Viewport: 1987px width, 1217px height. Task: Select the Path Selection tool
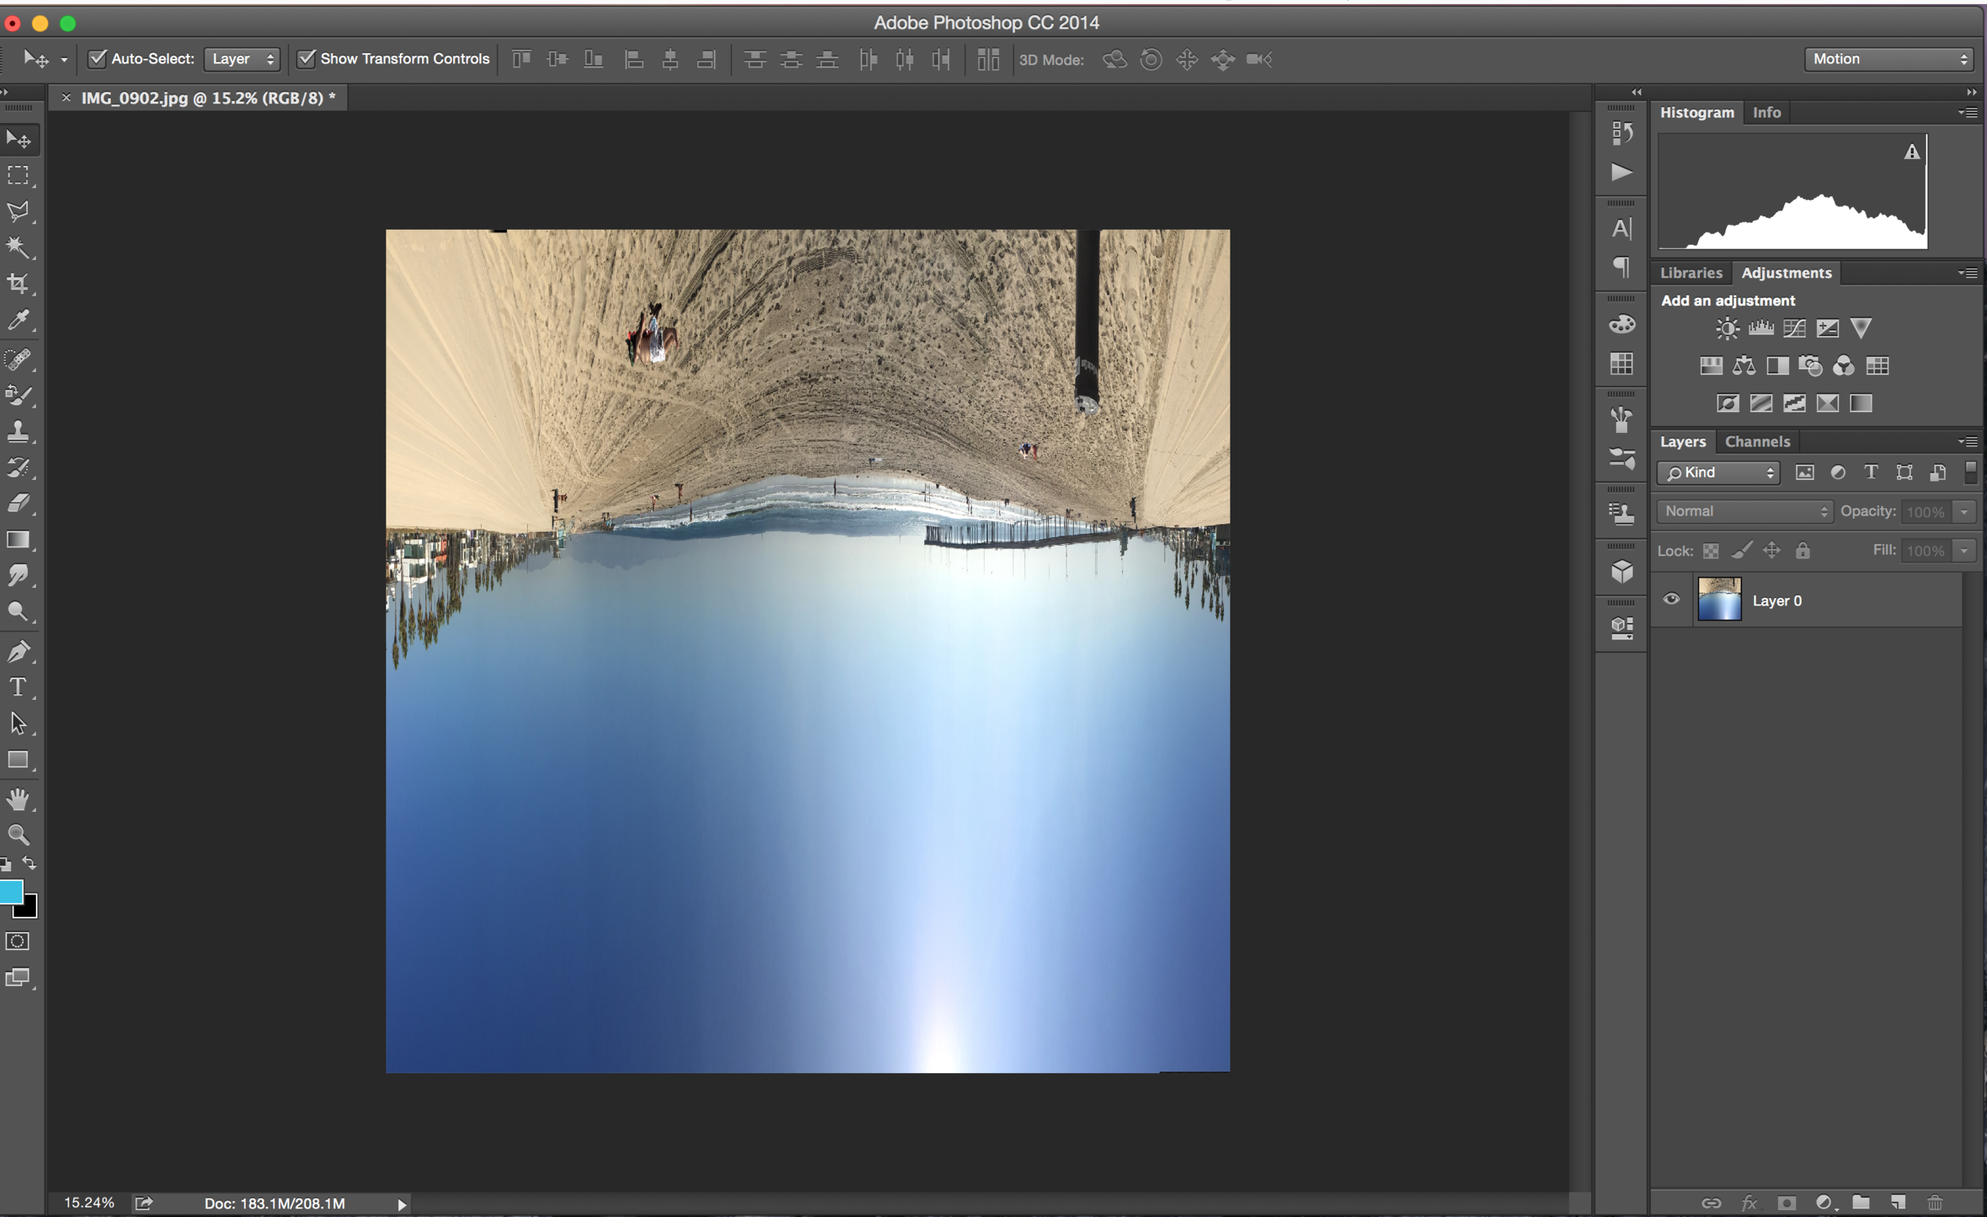(18, 723)
